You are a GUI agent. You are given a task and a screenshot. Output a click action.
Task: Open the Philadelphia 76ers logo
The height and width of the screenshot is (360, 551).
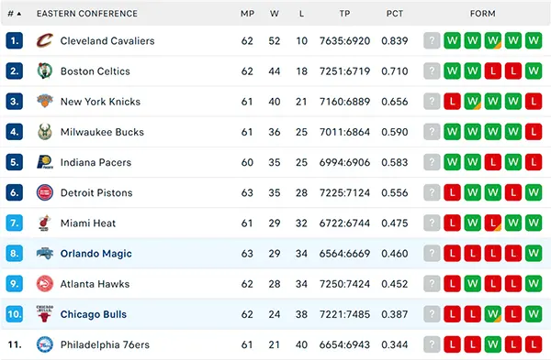click(x=45, y=344)
